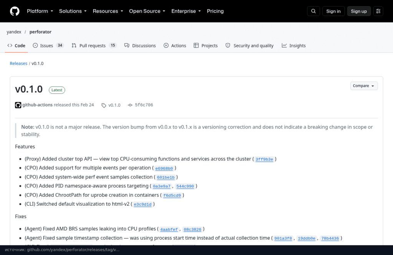Go back to Releases breadcrumb
Image resolution: width=393 pixels, height=255 pixels.
[x=18, y=64]
